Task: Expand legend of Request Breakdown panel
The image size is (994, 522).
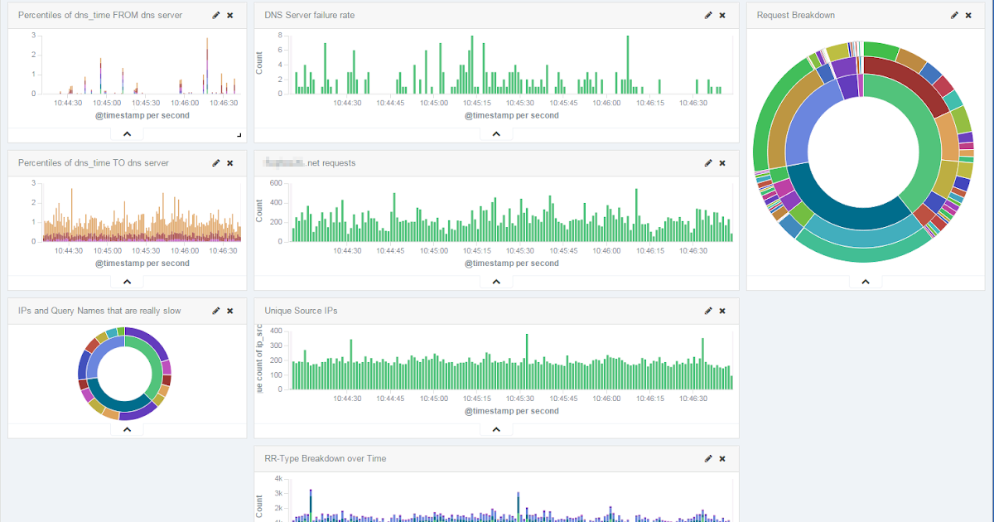Action: [866, 282]
